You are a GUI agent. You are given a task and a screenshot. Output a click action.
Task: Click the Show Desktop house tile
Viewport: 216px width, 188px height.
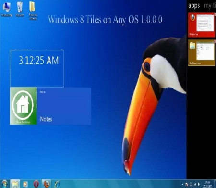tap(24, 106)
